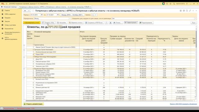This screenshot has height=112, width=199.
Task: Toggle Зафиксировать header freeze
Action: (131, 23)
